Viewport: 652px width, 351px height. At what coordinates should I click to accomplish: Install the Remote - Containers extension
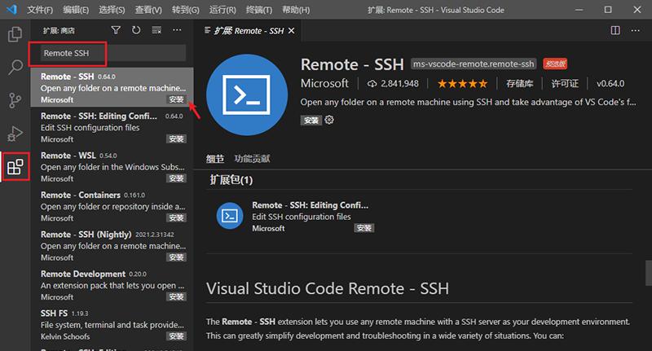(x=176, y=218)
